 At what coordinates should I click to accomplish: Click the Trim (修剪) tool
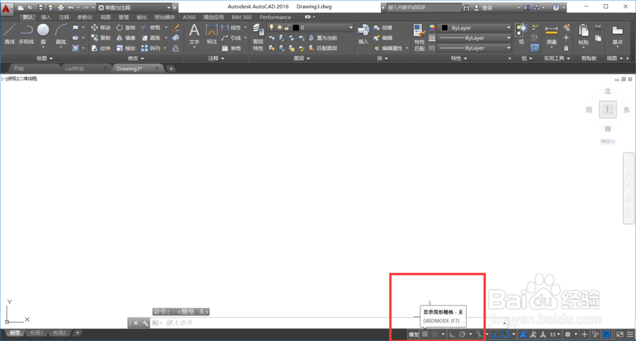(x=151, y=27)
